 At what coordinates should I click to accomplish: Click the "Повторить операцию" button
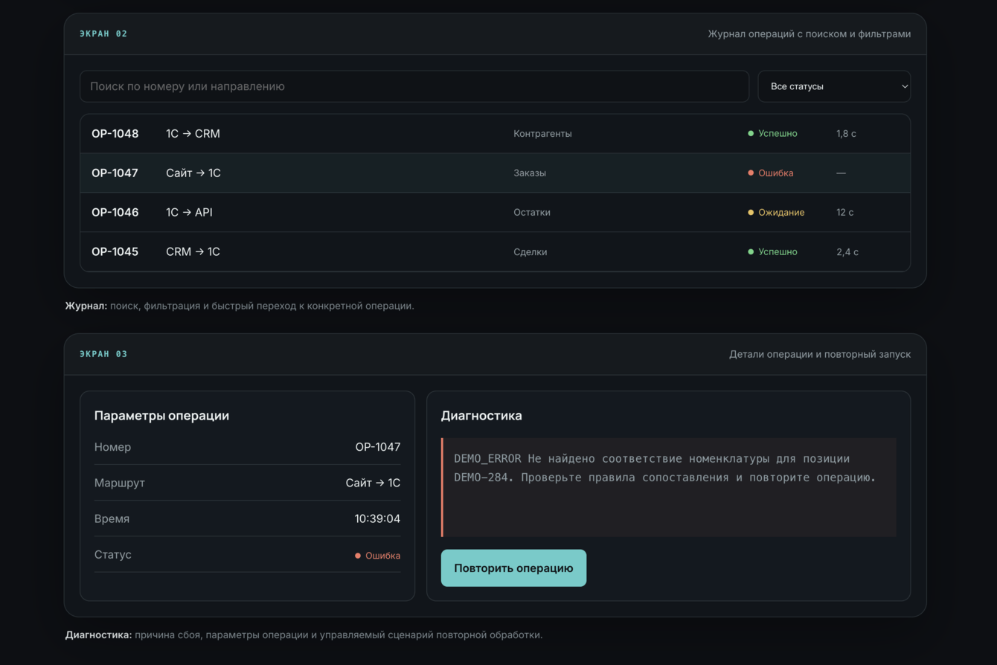tap(513, 568)
